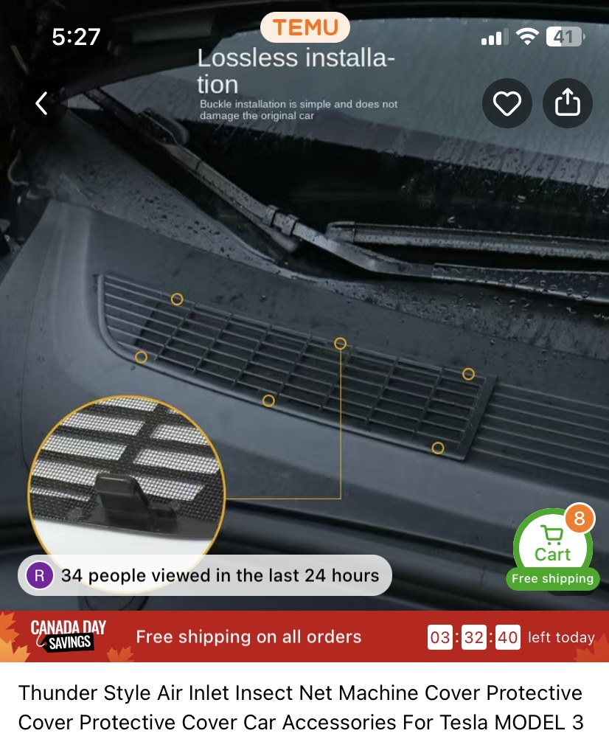Open the floating Cart button
Viewport: 609px width, 739px height.
tap(552, 547)
